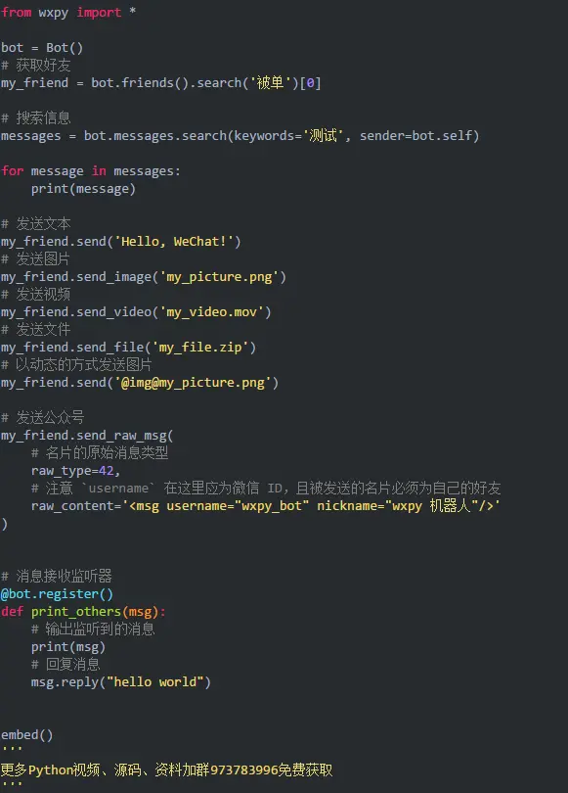
Task: Click the line with group number 973783996
Action: (x=167, y=770)
